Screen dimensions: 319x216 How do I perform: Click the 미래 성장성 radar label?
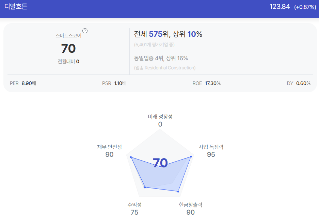click(x=160, y=117)
